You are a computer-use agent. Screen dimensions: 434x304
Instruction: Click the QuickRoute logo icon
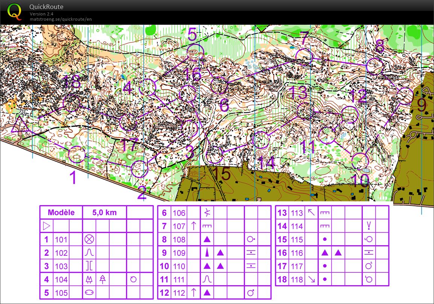(14, 11)
